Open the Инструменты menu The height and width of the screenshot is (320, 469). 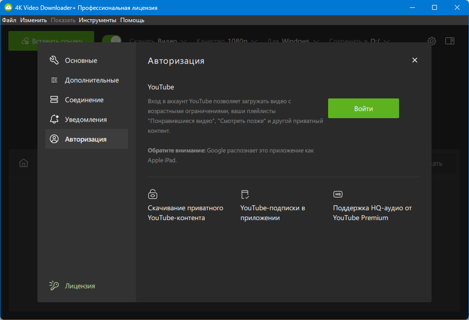[98, 20]
